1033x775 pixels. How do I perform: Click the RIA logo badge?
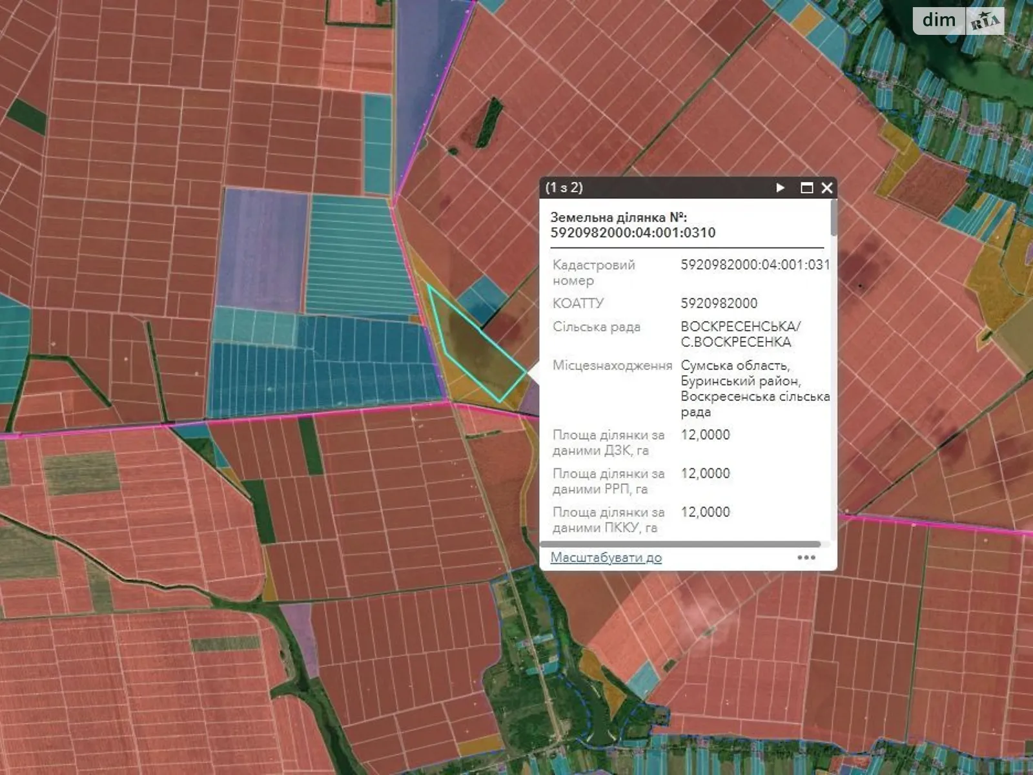[x=985, y=22]
